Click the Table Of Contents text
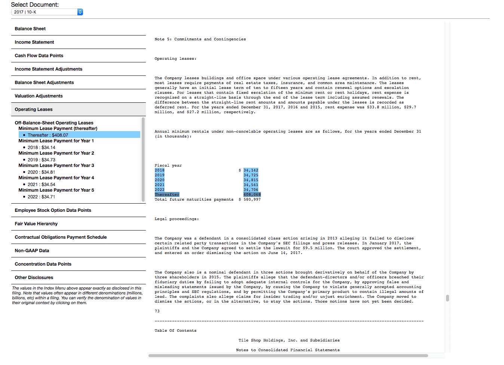This screenshot has width=504, height=365. pos(176,331)
